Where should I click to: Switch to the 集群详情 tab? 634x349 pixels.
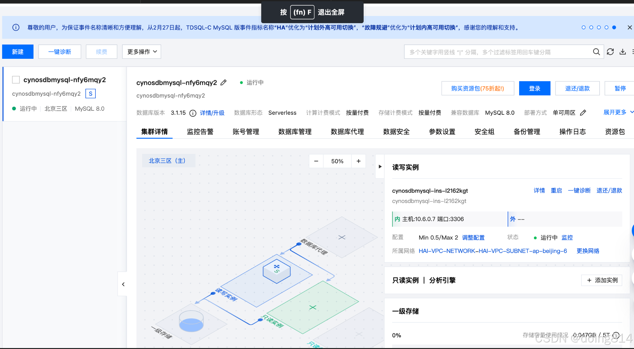[154, 132]
